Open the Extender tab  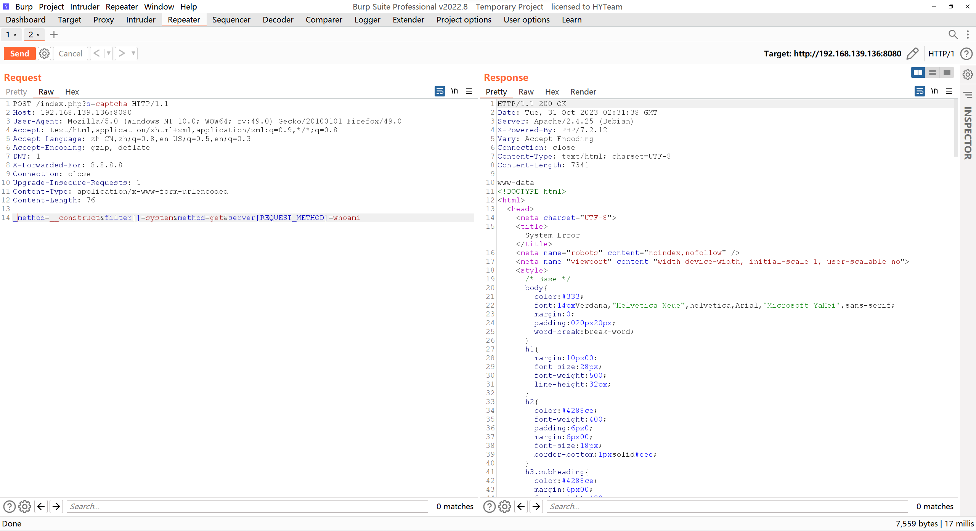pyautogui.click(x=408, y=20)
